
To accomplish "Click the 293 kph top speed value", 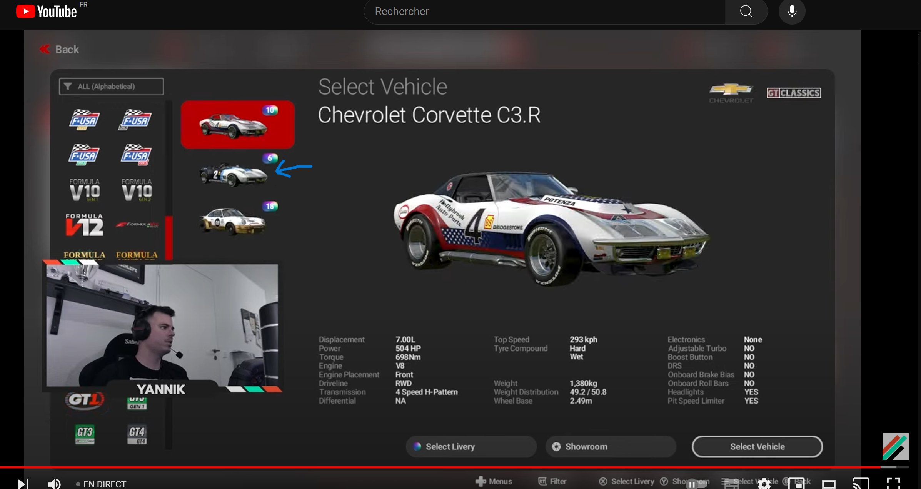I will 583,340.
